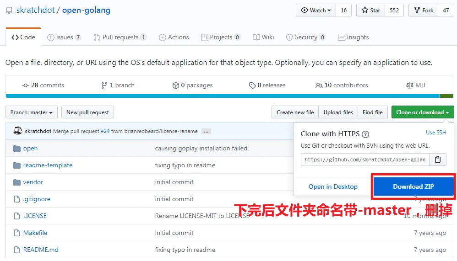View the 10 contributors list

pyautogui.click(x=342, y=85)
